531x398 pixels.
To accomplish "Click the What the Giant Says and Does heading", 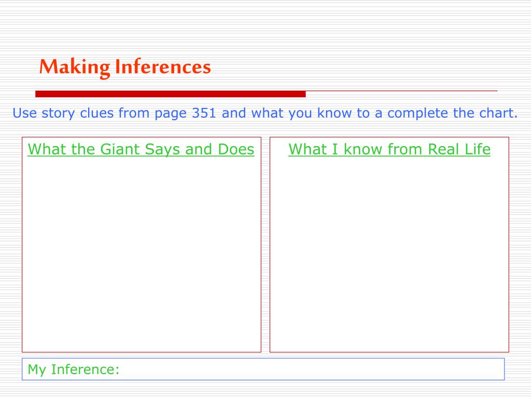I will 141,150.
